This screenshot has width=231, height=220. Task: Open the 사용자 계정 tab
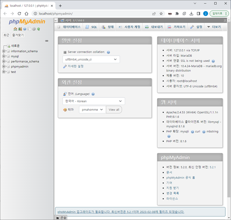pyautogui.click(x=129, y=27)
